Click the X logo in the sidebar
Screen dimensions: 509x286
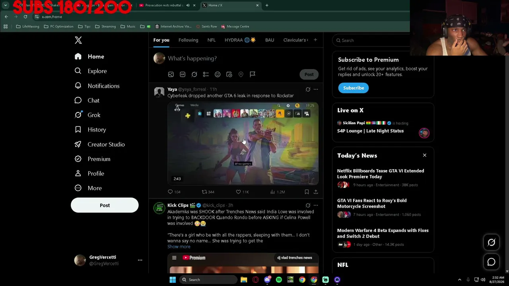tap(78, 40)
